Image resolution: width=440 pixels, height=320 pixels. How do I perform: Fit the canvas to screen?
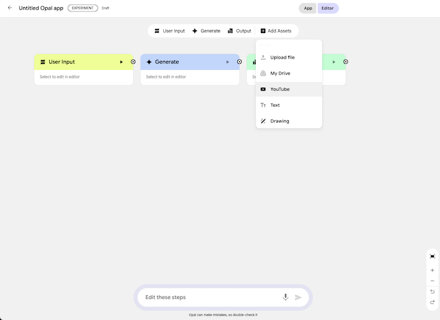click(x=432, y=256)
